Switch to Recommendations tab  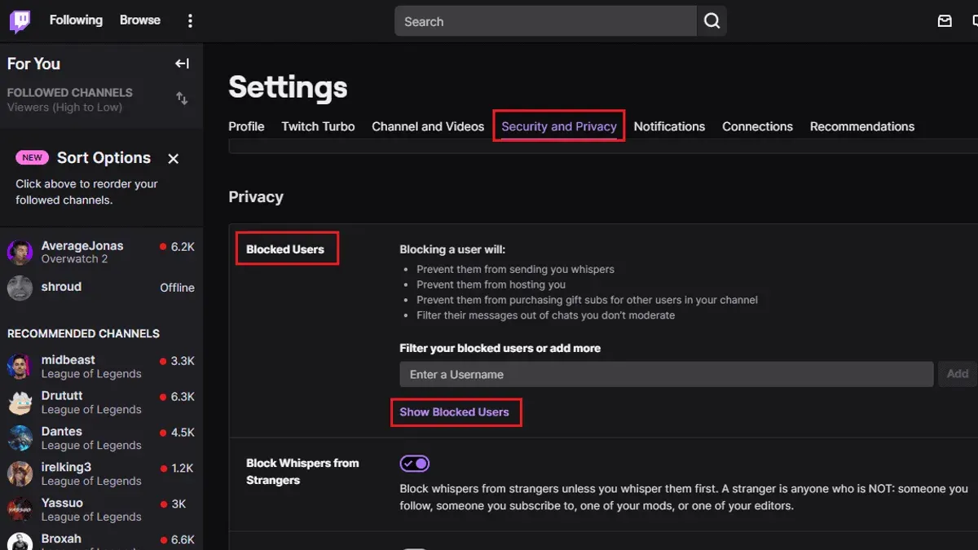862,126
